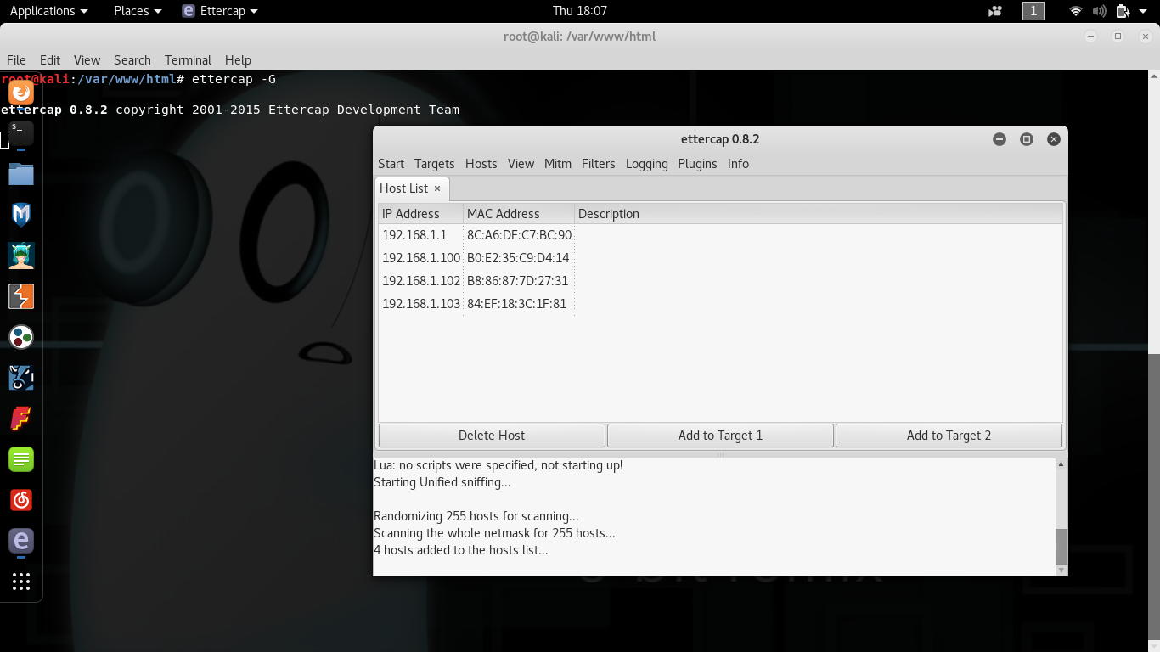Click the ettercap log scrollbar thumb

pyautogui.click(x=1061, y=546)
